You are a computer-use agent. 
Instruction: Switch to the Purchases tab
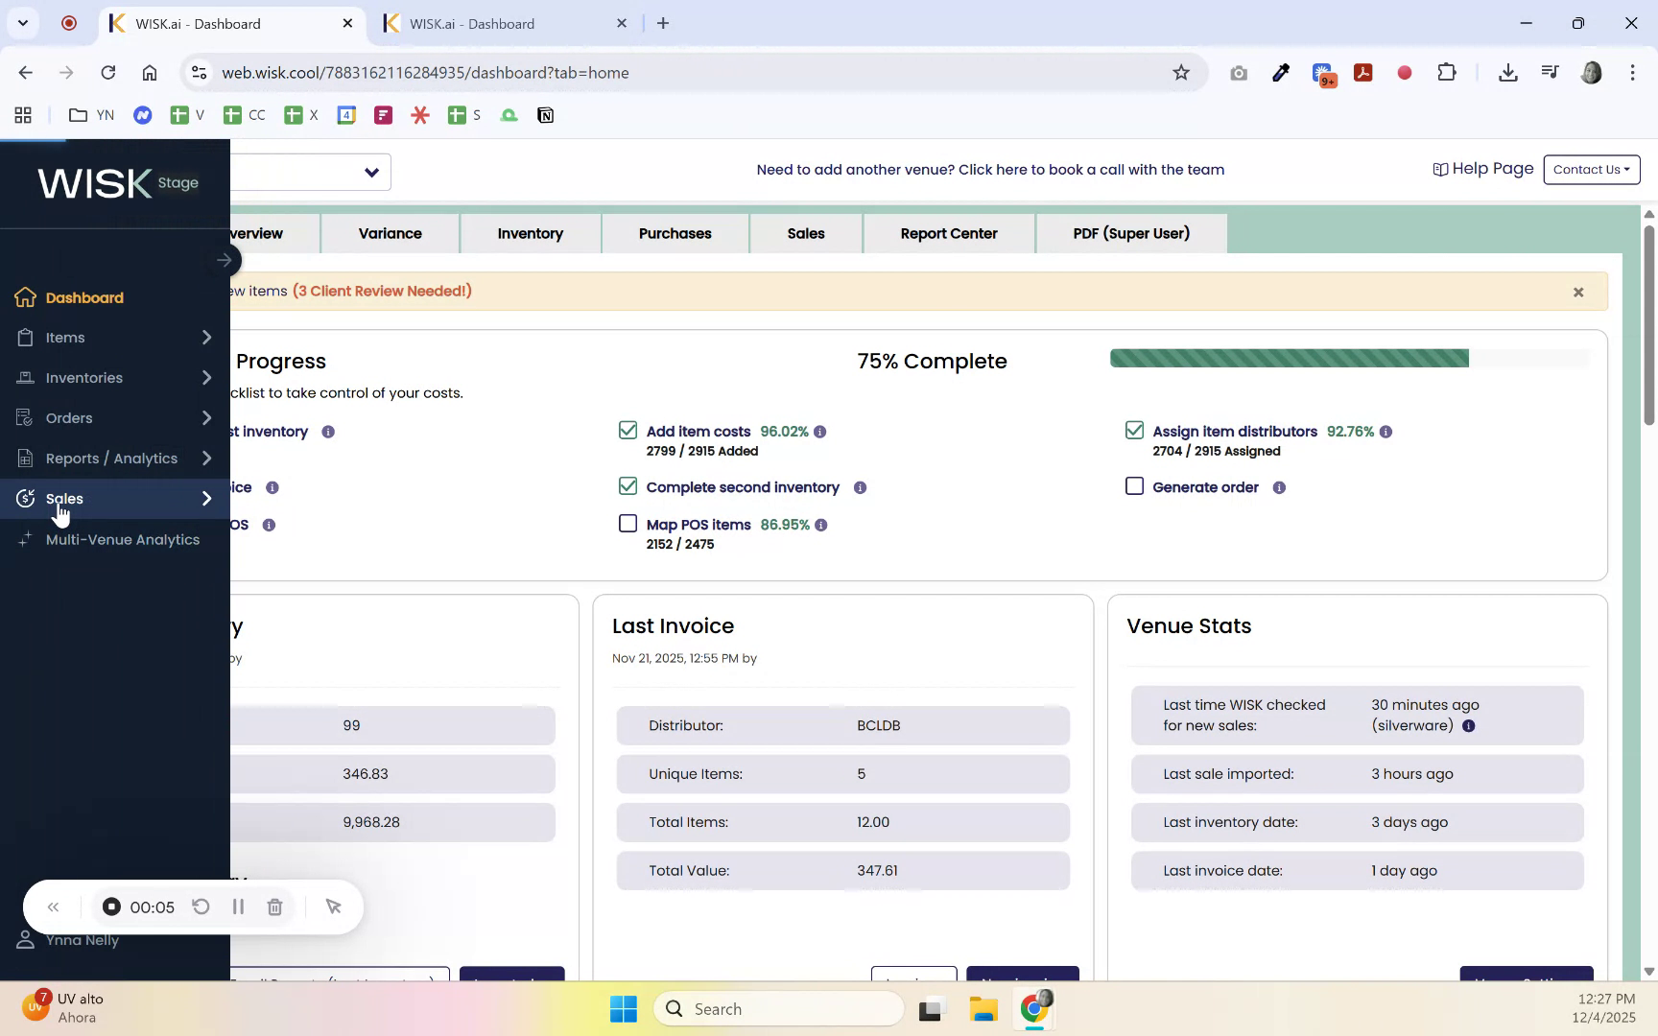tap(675, 233)
